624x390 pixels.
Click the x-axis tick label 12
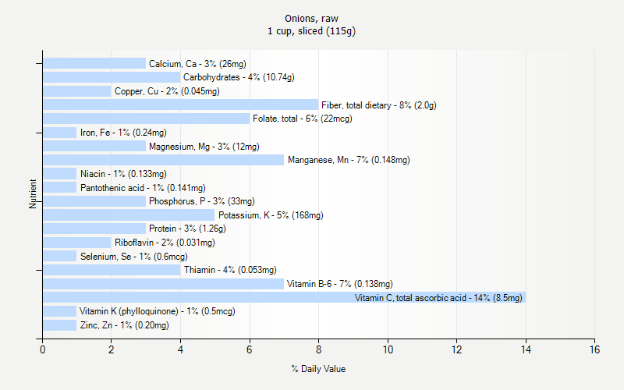[x=456, y=349]
